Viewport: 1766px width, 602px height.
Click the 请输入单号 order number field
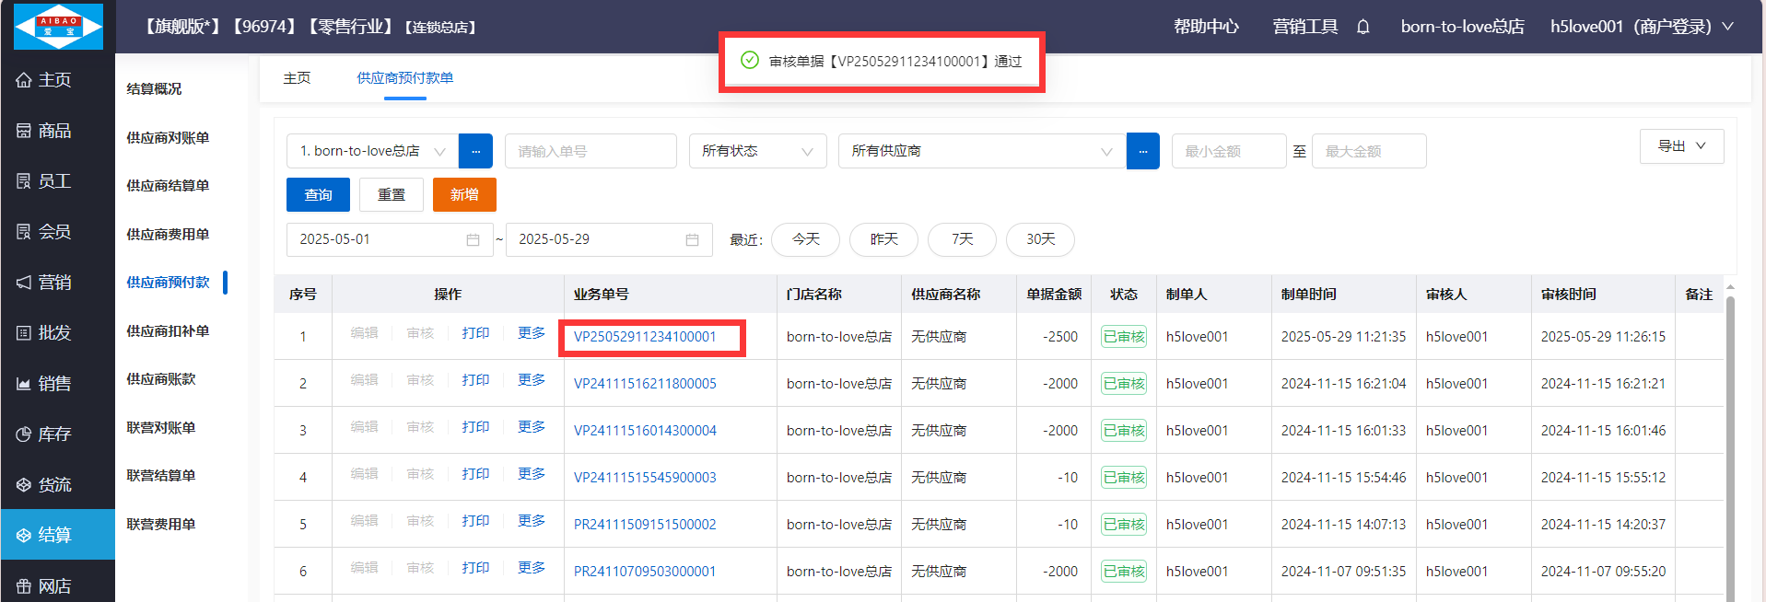point(590,151)
